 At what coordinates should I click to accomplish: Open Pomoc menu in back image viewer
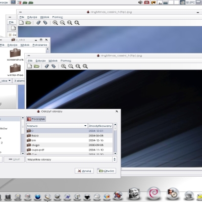pyautogui.click(x=58, y=17)
